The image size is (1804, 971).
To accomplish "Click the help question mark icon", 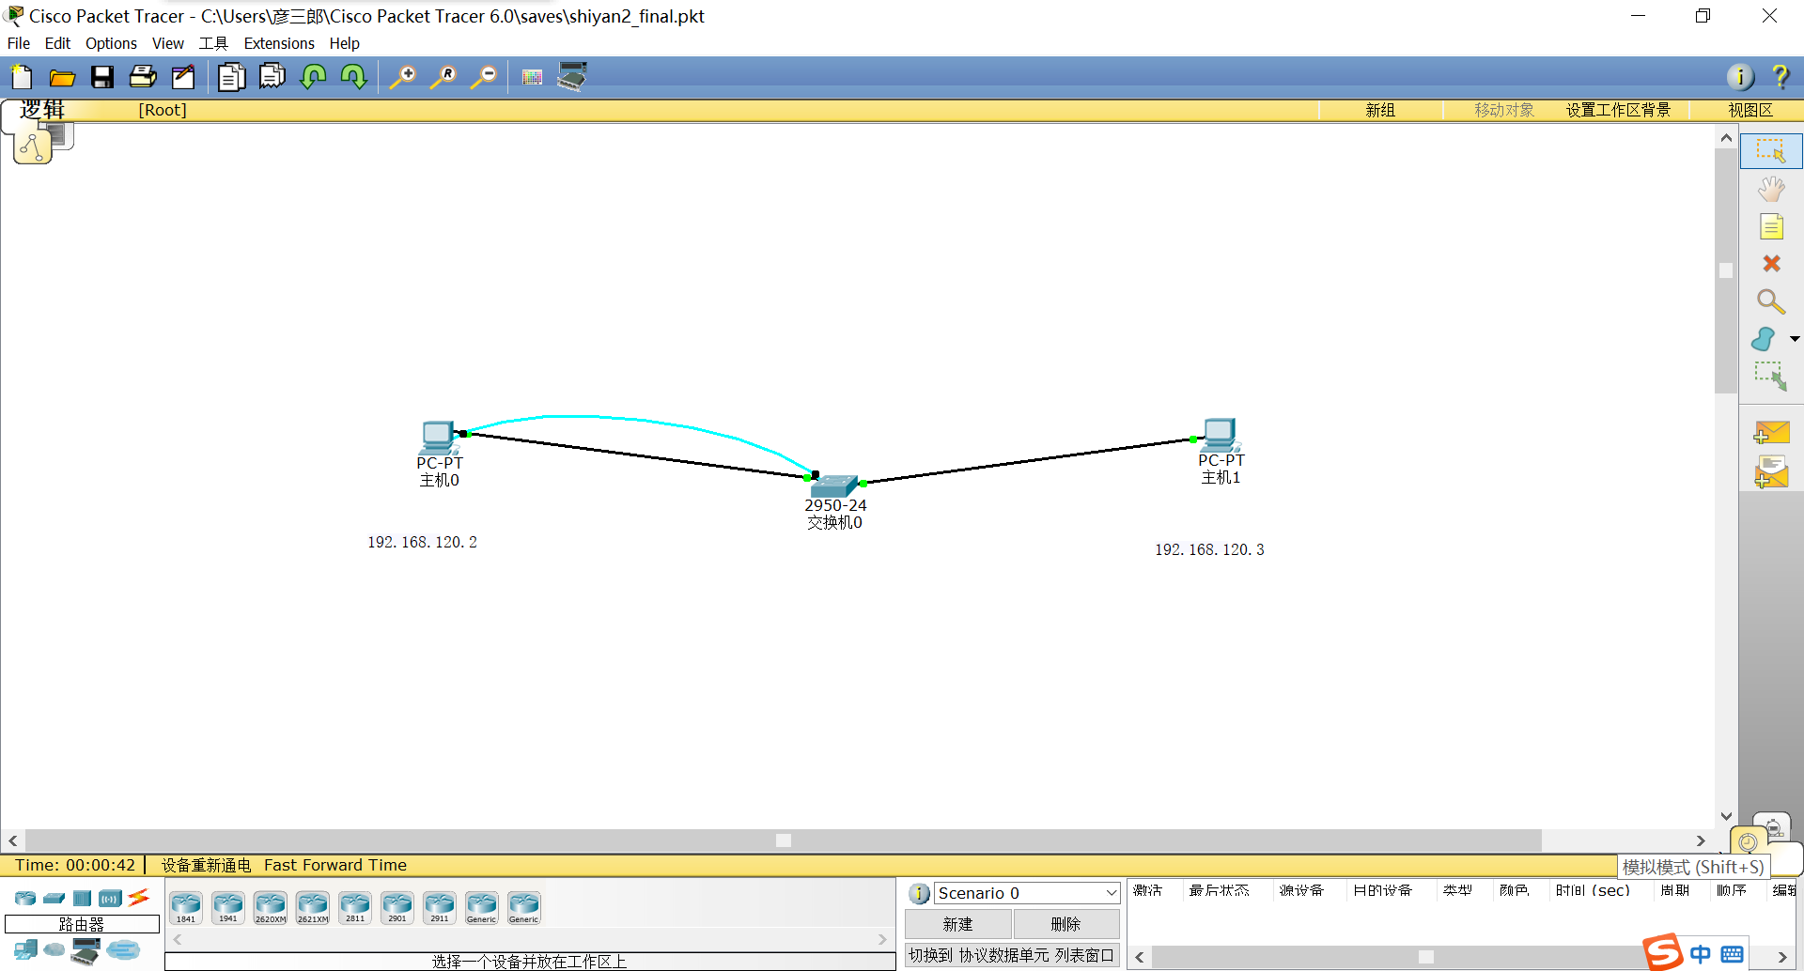I will (1781, 77).
